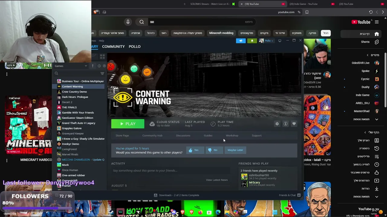Viewport: 387px width, 217px height.
Task: Click the browser reload button
Action: click(371, 12)
